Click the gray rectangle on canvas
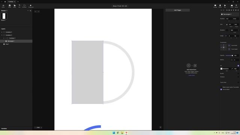 coord(87,72)
